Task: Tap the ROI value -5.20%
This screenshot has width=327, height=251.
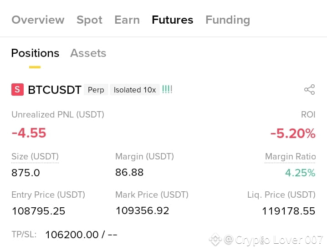Action: point(292,133)
